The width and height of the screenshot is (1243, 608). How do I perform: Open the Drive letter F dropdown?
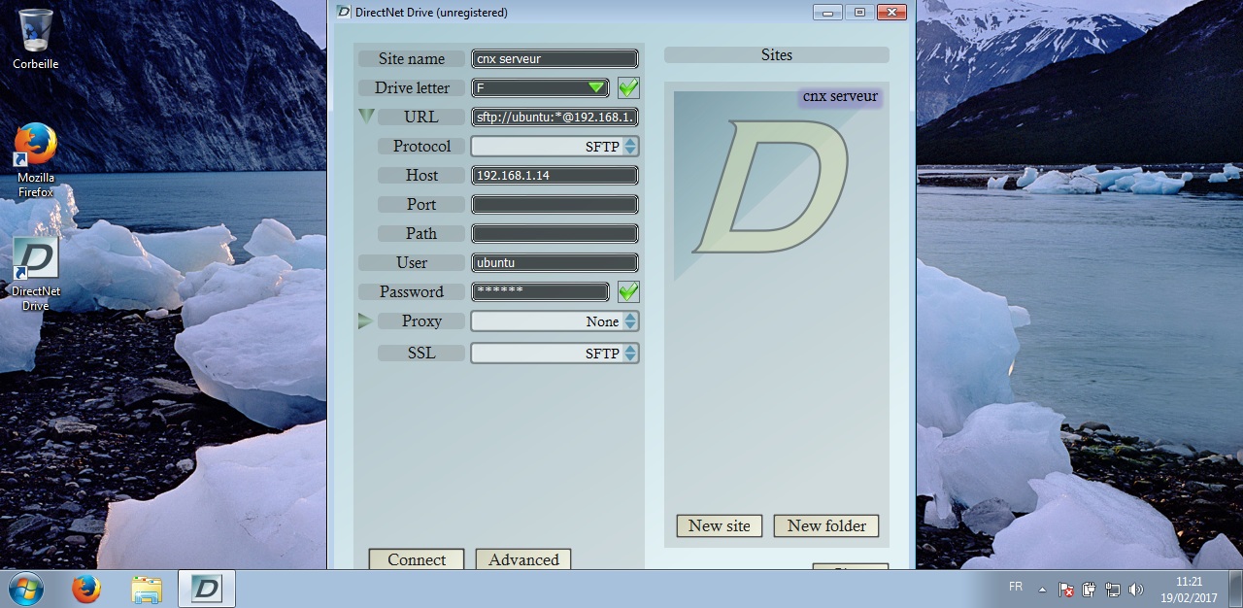click(x=596, y=88)
